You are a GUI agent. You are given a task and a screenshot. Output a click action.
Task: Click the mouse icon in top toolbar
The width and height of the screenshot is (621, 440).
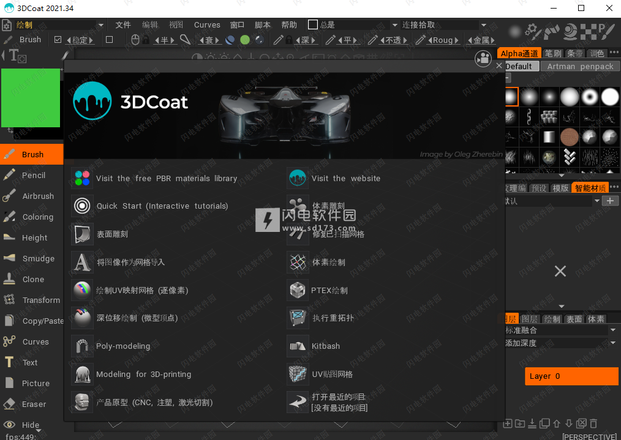135,40
